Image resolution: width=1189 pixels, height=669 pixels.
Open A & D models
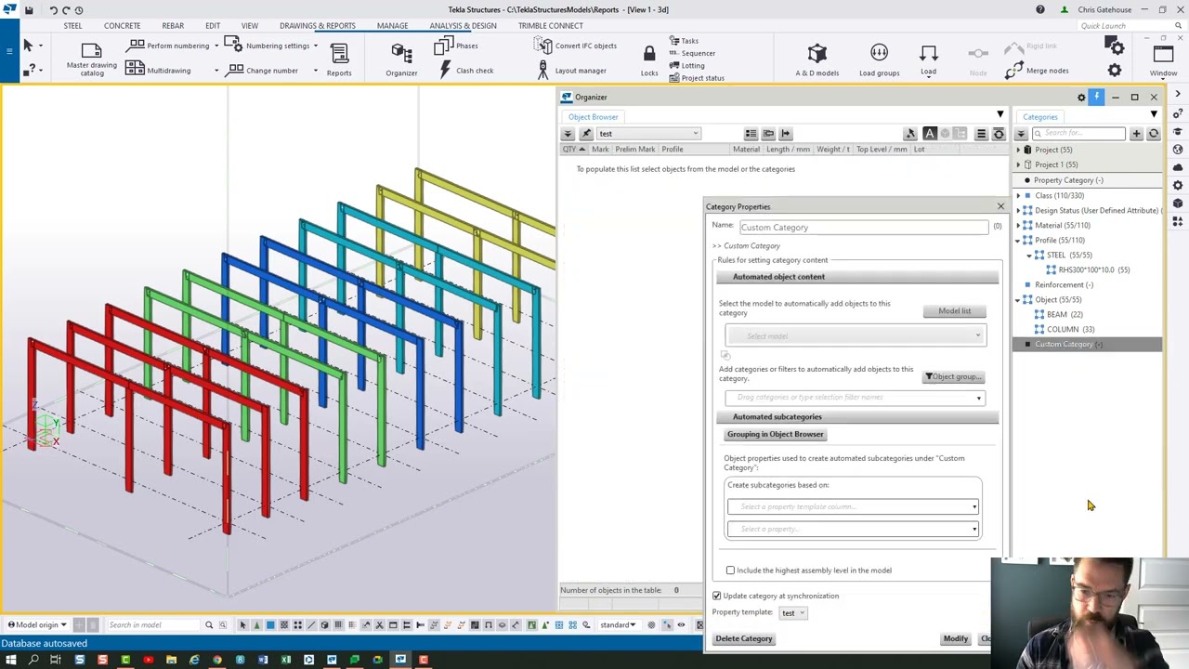point(817,59)
